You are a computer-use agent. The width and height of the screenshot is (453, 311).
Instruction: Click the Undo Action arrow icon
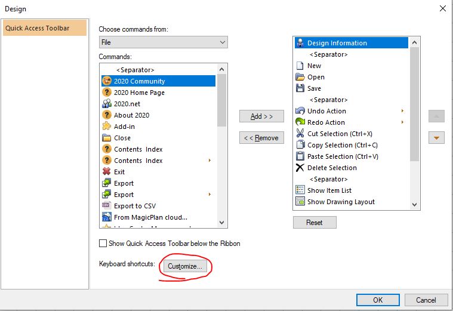click(300, 111)
